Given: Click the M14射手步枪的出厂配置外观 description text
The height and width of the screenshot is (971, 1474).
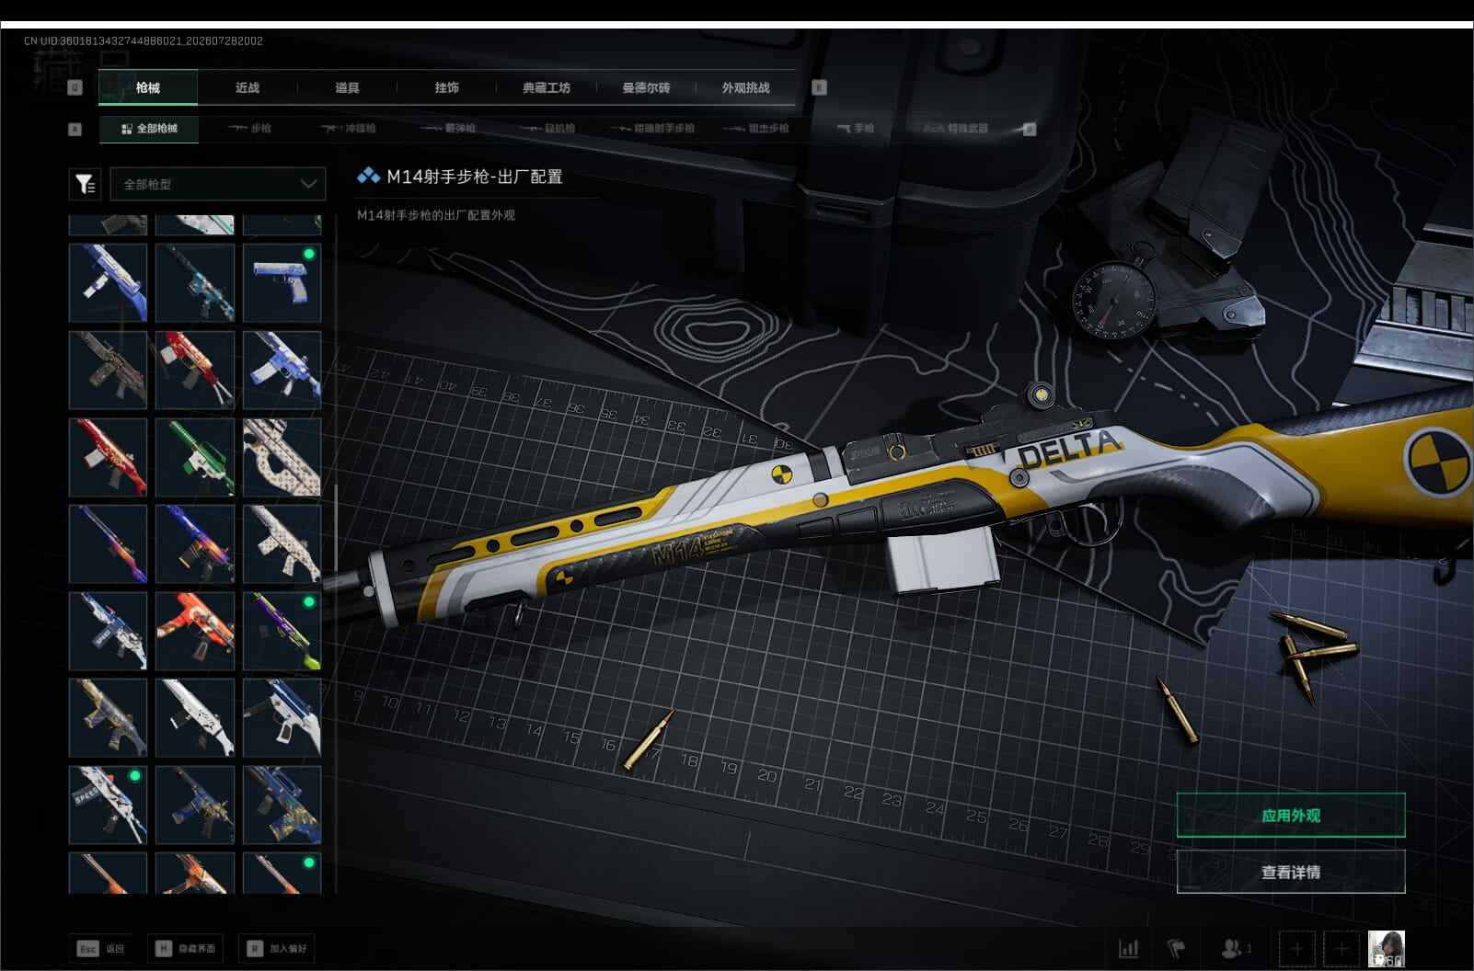Looking at the screenshot, I should [436, 215].
